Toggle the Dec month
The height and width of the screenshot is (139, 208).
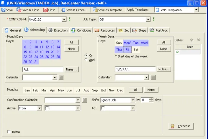(x=120, y=90)
